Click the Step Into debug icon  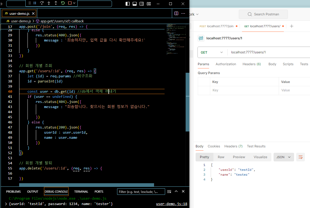[49, 3]
